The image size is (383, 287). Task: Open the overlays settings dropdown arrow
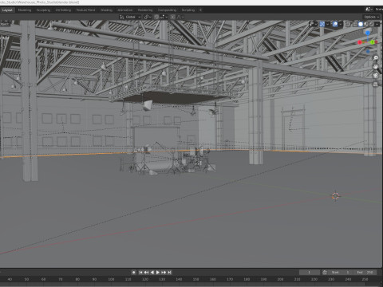point(341,24)
